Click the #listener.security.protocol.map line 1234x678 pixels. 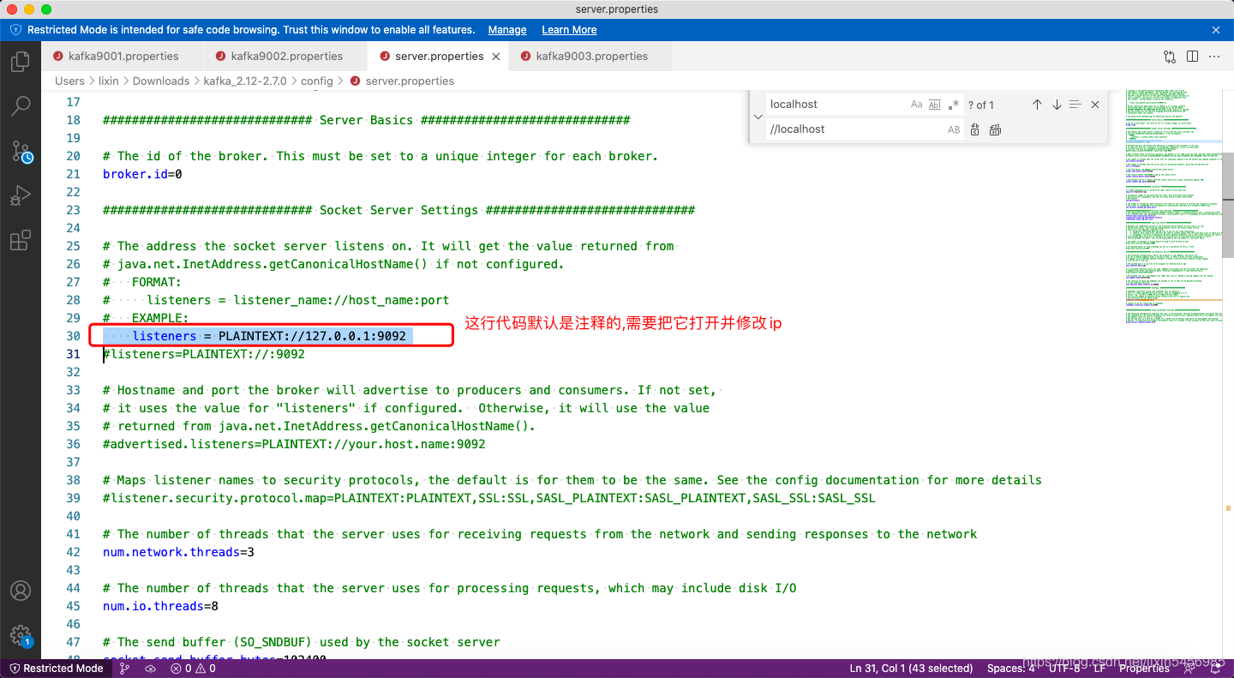click(x=489, y=498)
